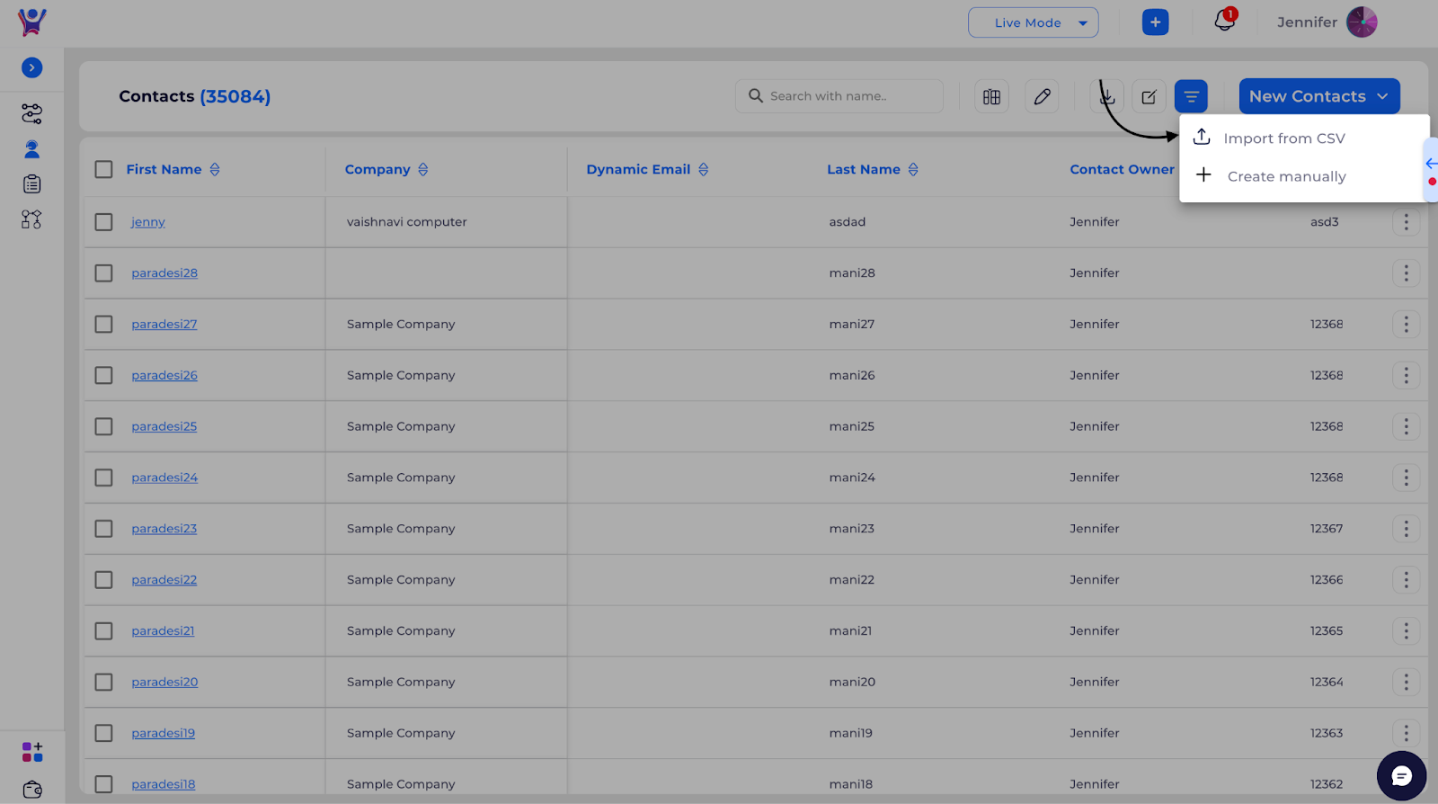Check the checkbox for paradesi26 row
Image resolution: width=1438 pixels, height=804 pixels.
(x=104, y=375)
